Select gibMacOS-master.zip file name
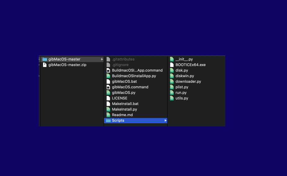 [67, 65]
